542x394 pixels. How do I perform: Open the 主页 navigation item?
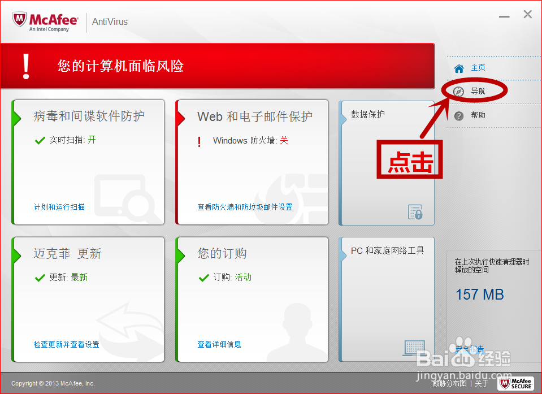click(x=478, y=68)
